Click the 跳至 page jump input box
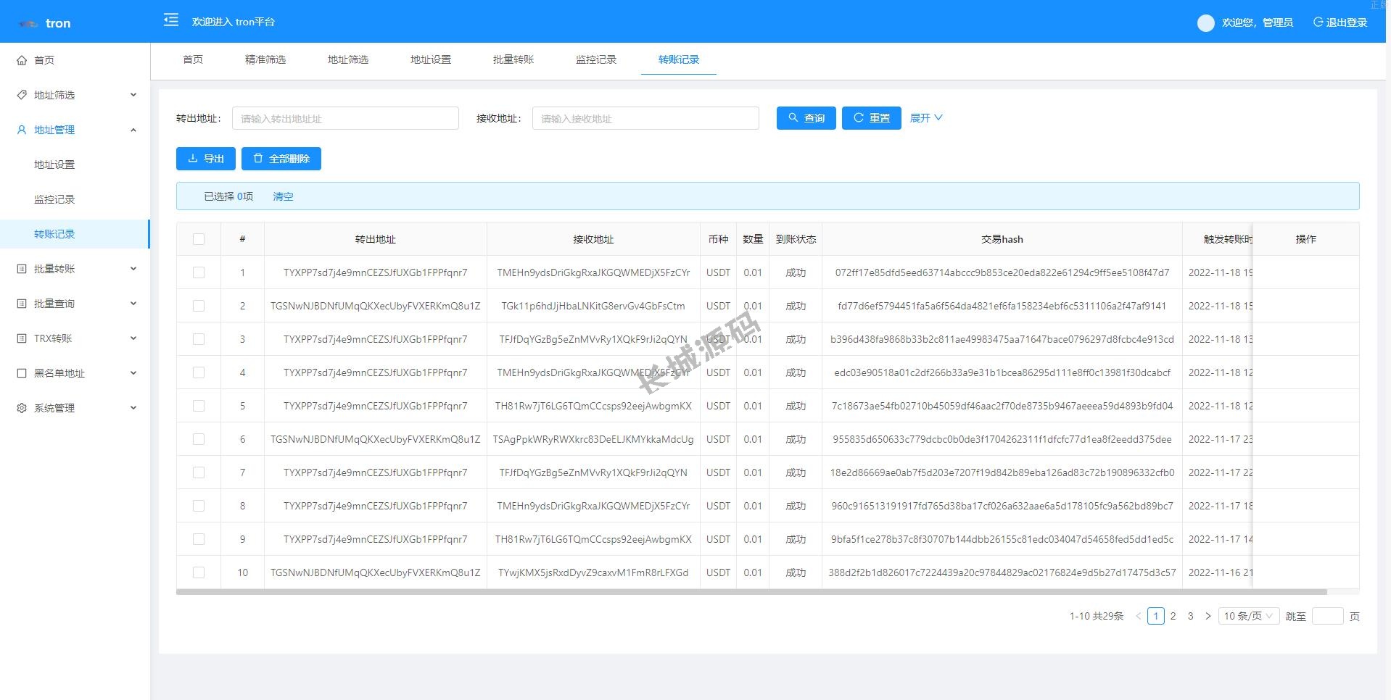1391x700 pixels. click(x=1328, y=616)
